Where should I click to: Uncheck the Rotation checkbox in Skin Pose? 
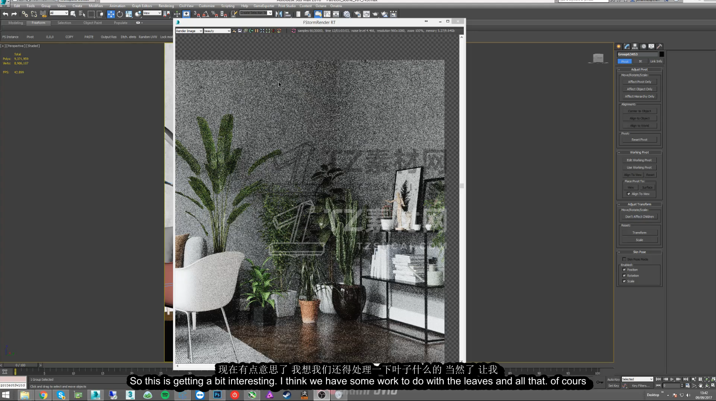624,275
